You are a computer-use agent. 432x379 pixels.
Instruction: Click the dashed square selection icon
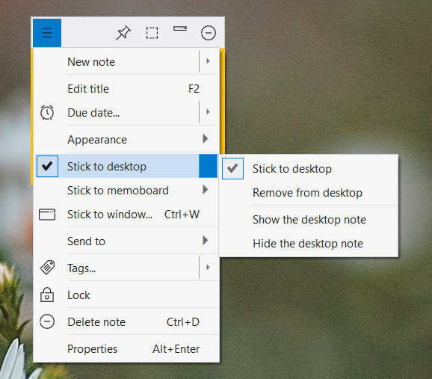152,33
